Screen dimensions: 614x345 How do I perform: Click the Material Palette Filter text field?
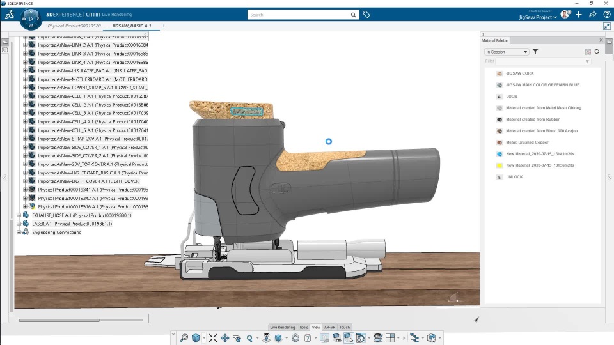point(540,61)
